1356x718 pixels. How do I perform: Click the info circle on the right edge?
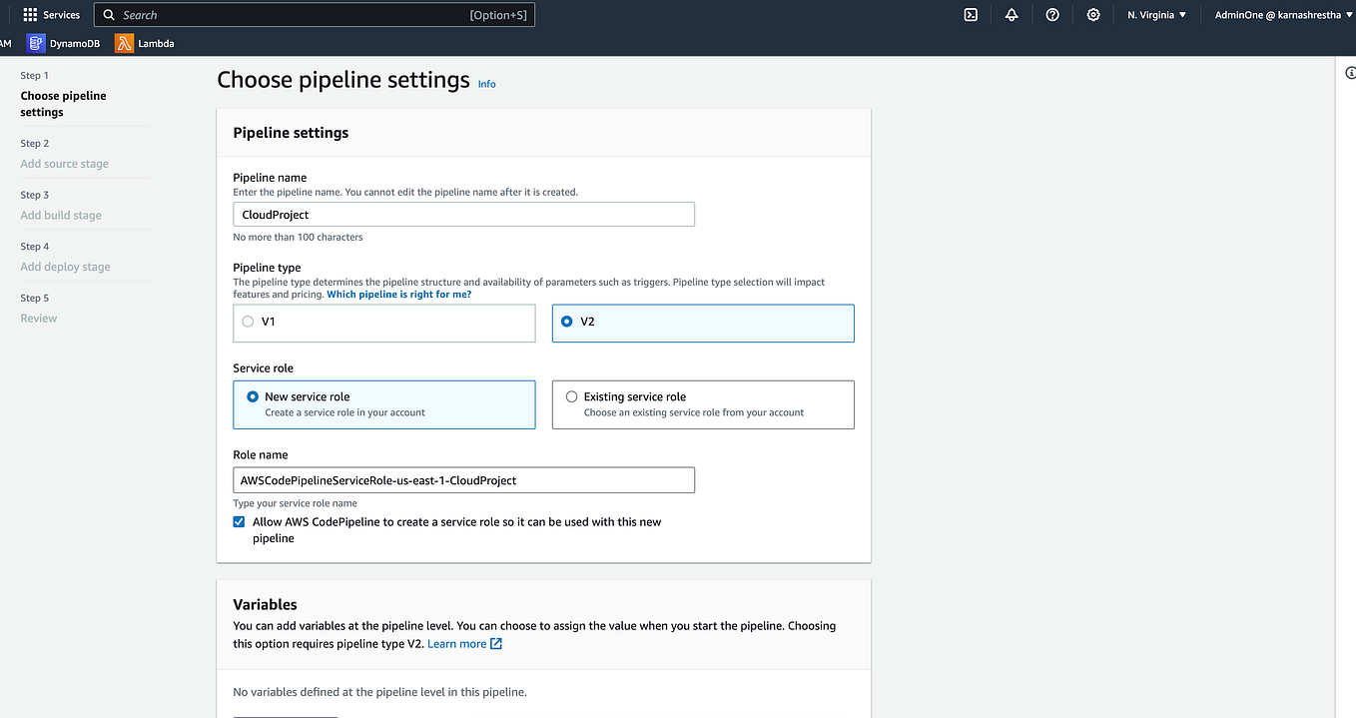[1350, 72]
